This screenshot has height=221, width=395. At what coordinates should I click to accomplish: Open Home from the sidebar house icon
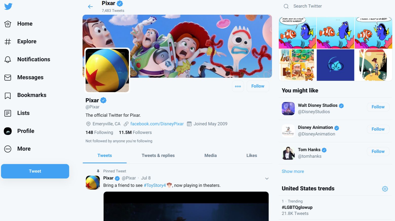8,24
